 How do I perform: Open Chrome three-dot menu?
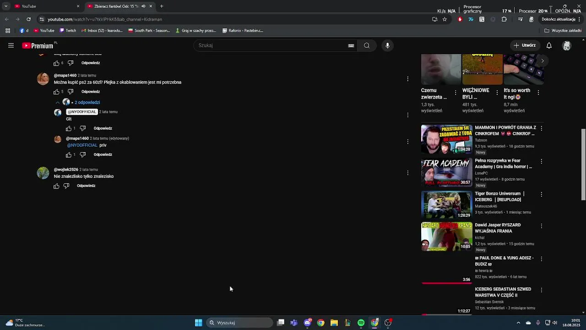[x=580, y=19]
